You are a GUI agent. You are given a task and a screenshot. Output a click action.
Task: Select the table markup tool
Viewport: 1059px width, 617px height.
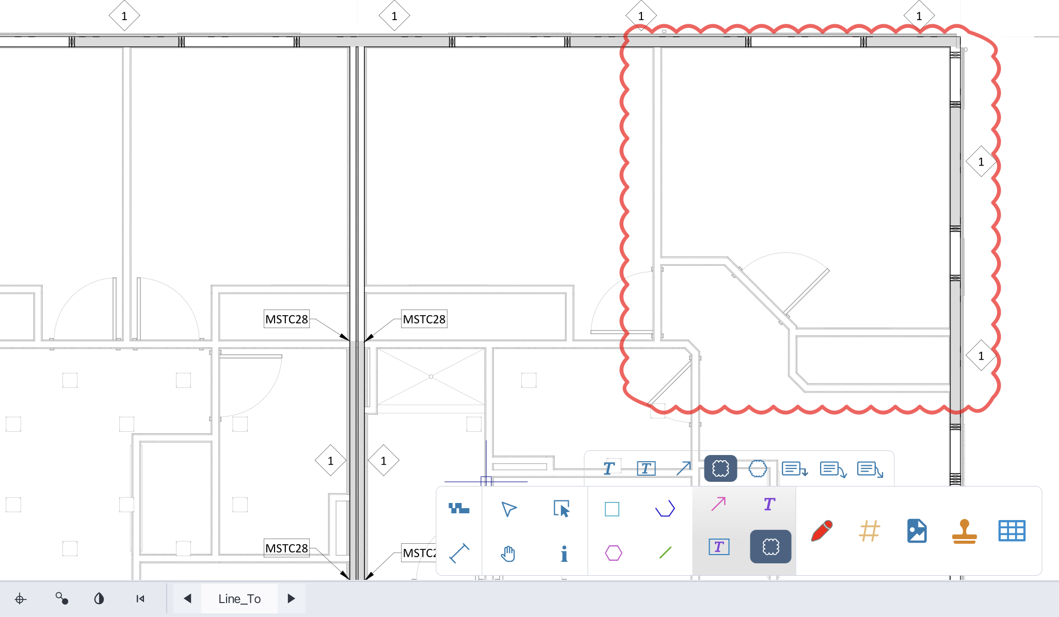1012,530
